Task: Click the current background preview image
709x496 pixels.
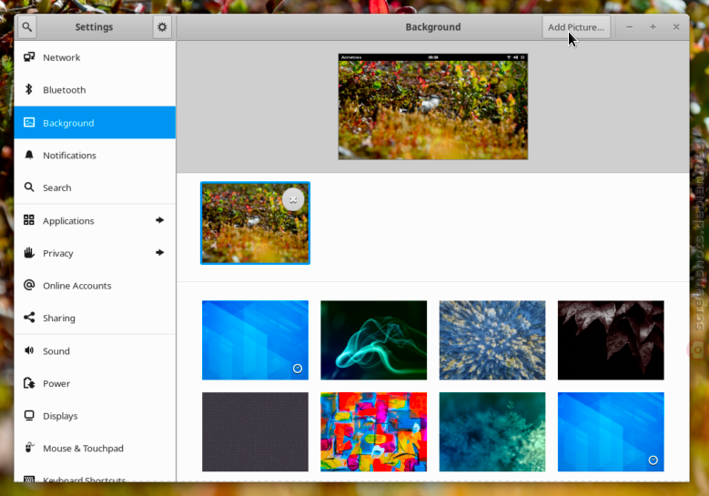Action: (x=432, y=106)
